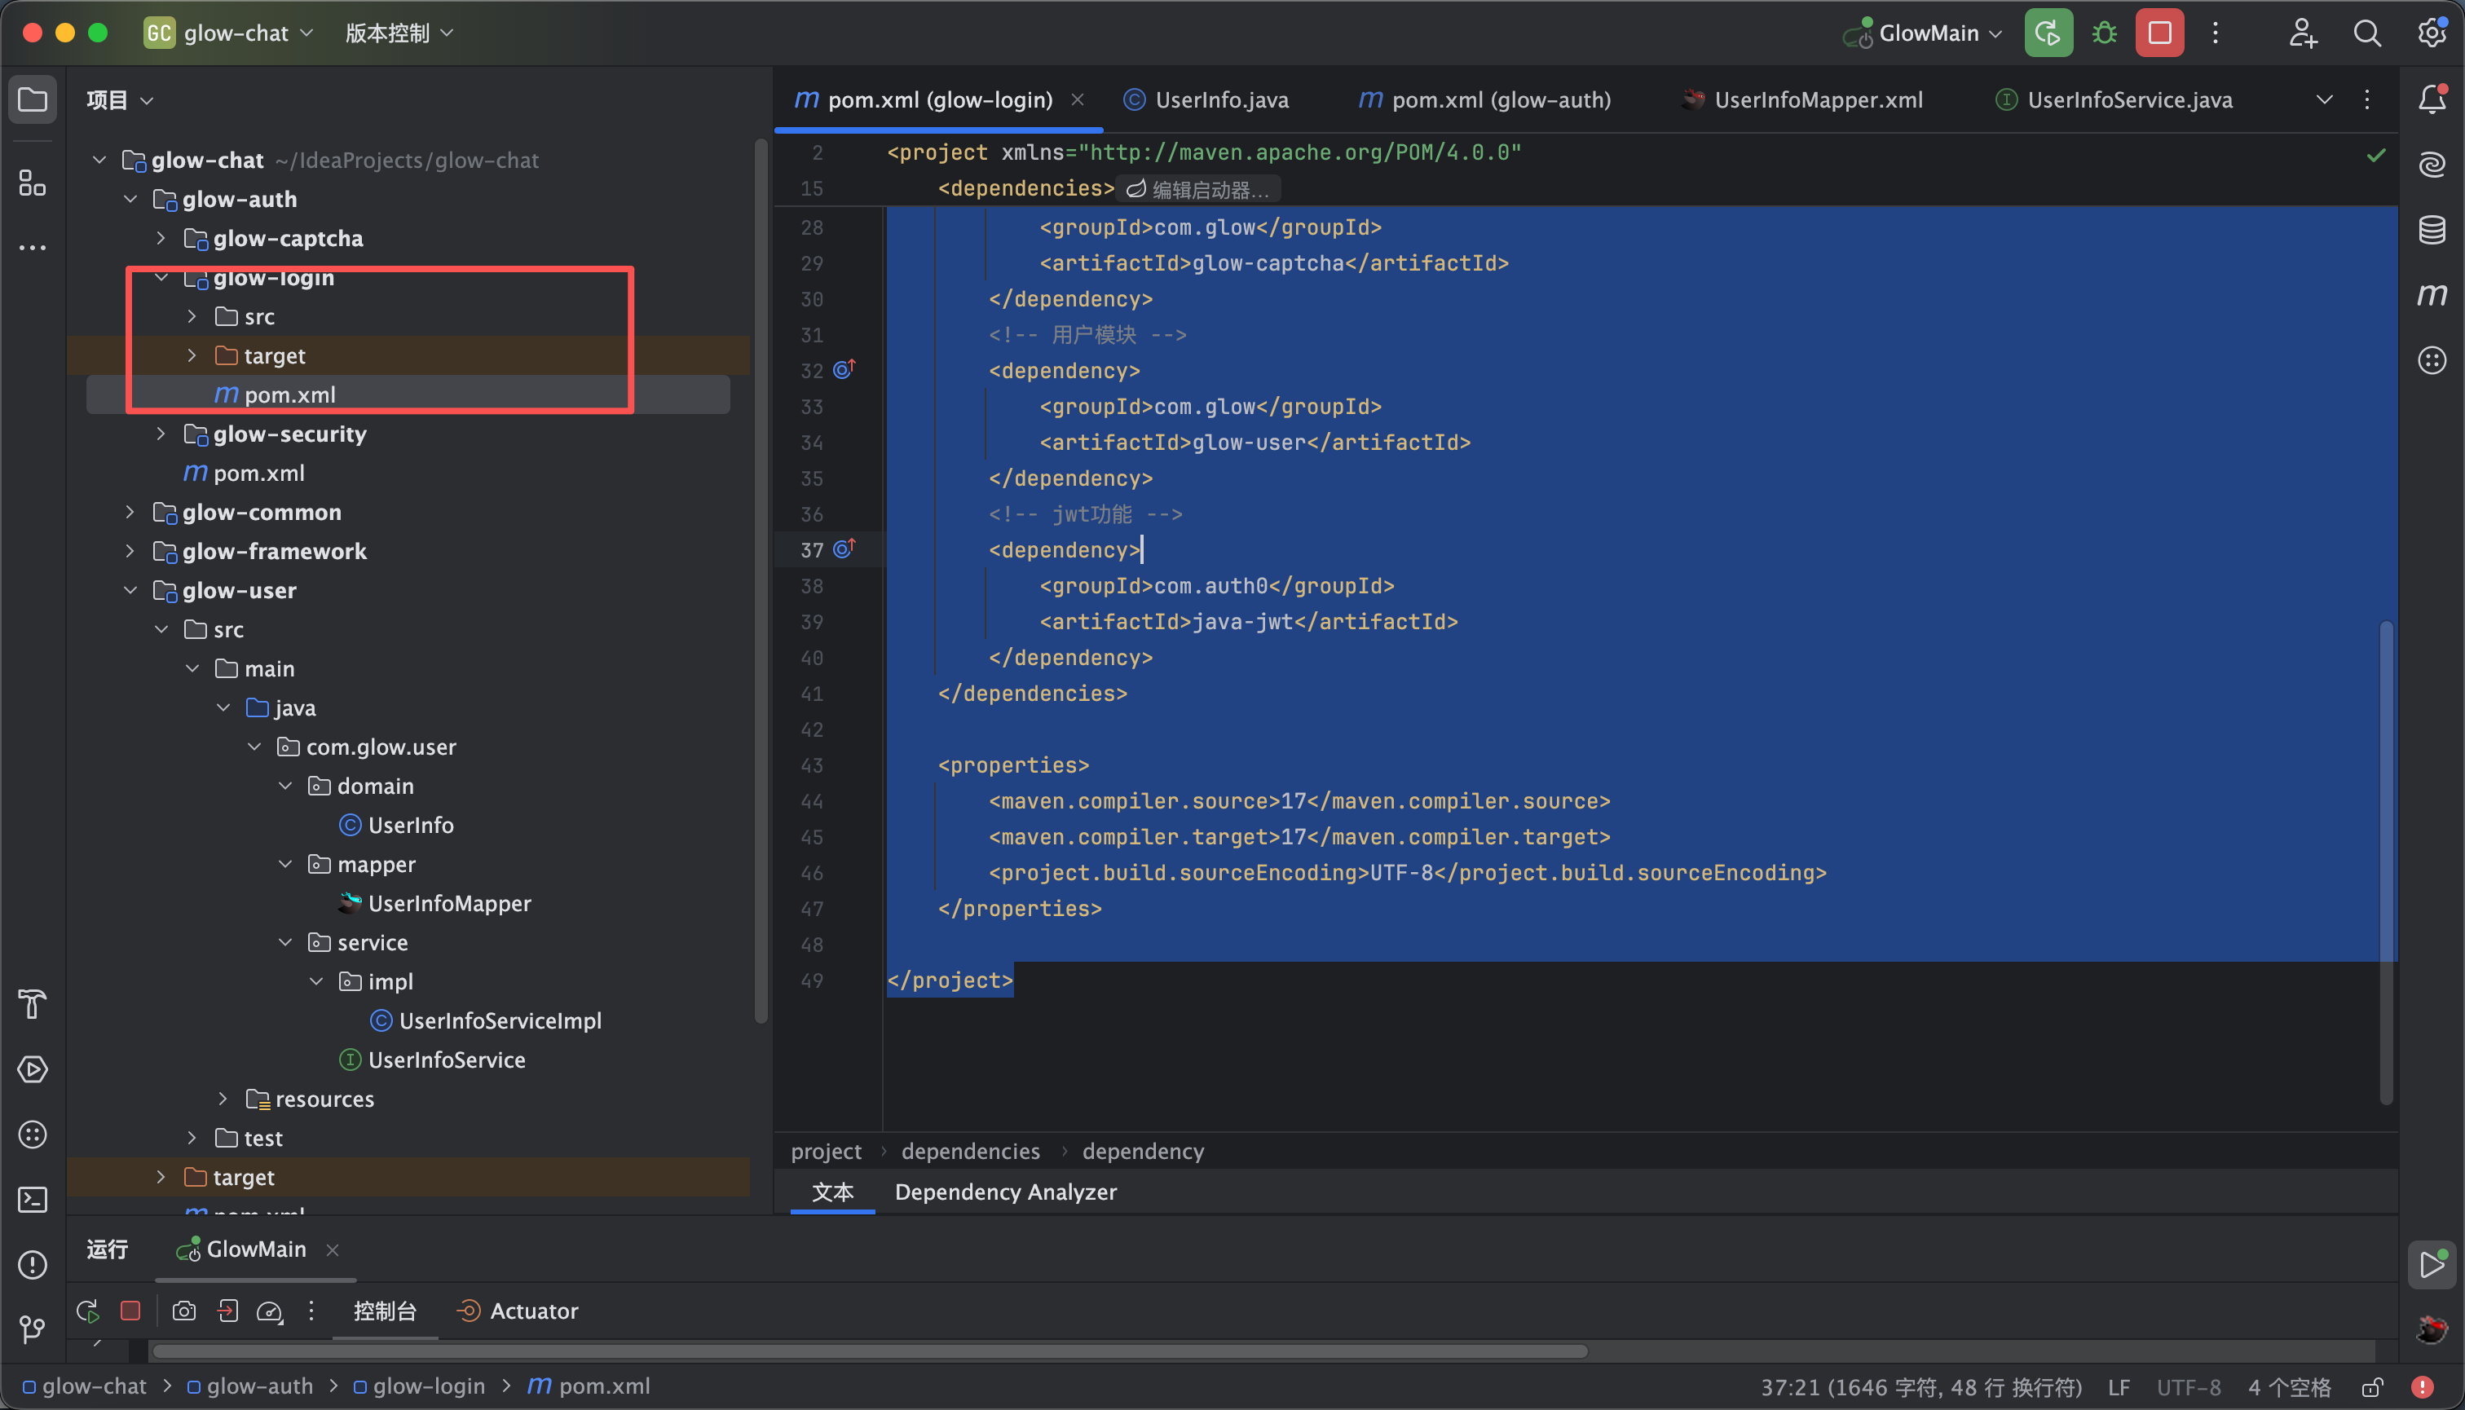Image resolution: width=2465 pixels, height=1410 pixels.
Task: Click the Rerun GlowMain toolbar button
Action: click(x=2048, y=33)
